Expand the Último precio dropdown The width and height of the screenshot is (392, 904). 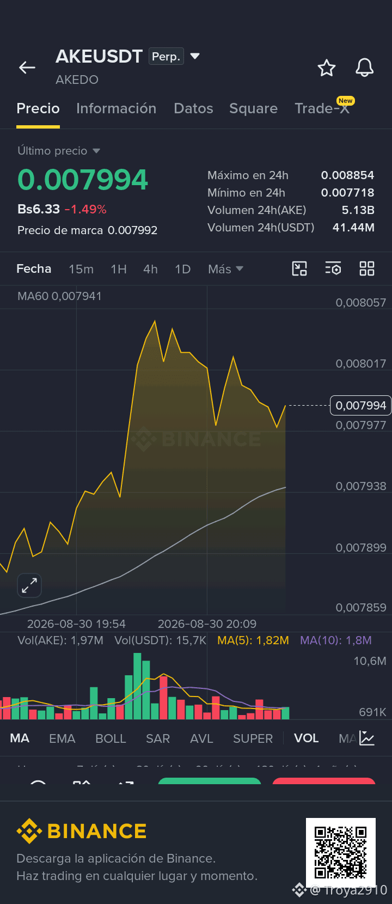tap(59, 151)
